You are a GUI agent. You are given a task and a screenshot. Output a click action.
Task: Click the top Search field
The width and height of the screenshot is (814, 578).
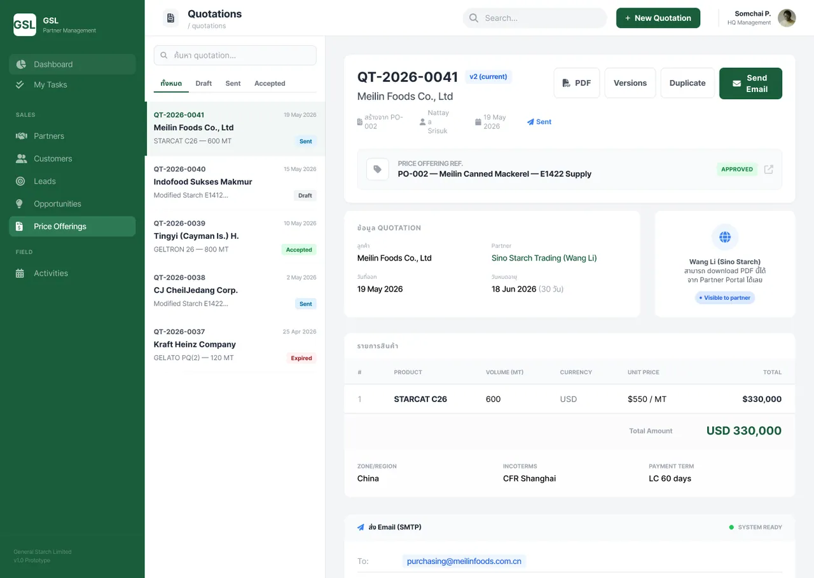(535, 18)
